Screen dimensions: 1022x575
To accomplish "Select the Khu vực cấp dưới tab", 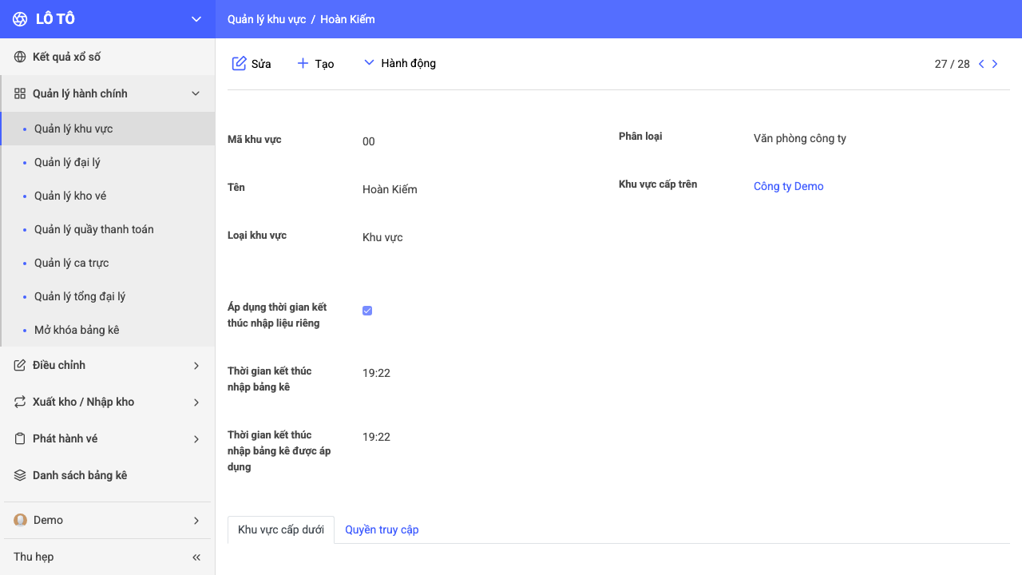I will coord(281,529).
